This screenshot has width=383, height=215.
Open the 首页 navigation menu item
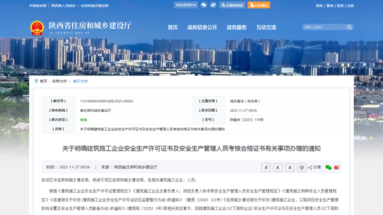tap(173, 27)
